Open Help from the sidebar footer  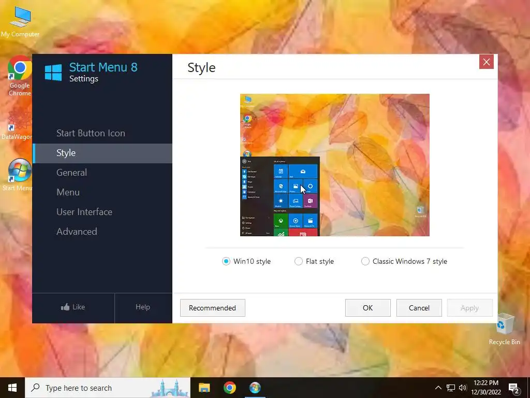click(143, 307)
